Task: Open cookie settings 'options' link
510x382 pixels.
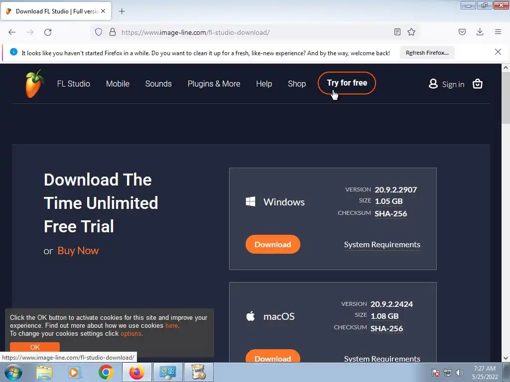Action: (x=131, y=334)
